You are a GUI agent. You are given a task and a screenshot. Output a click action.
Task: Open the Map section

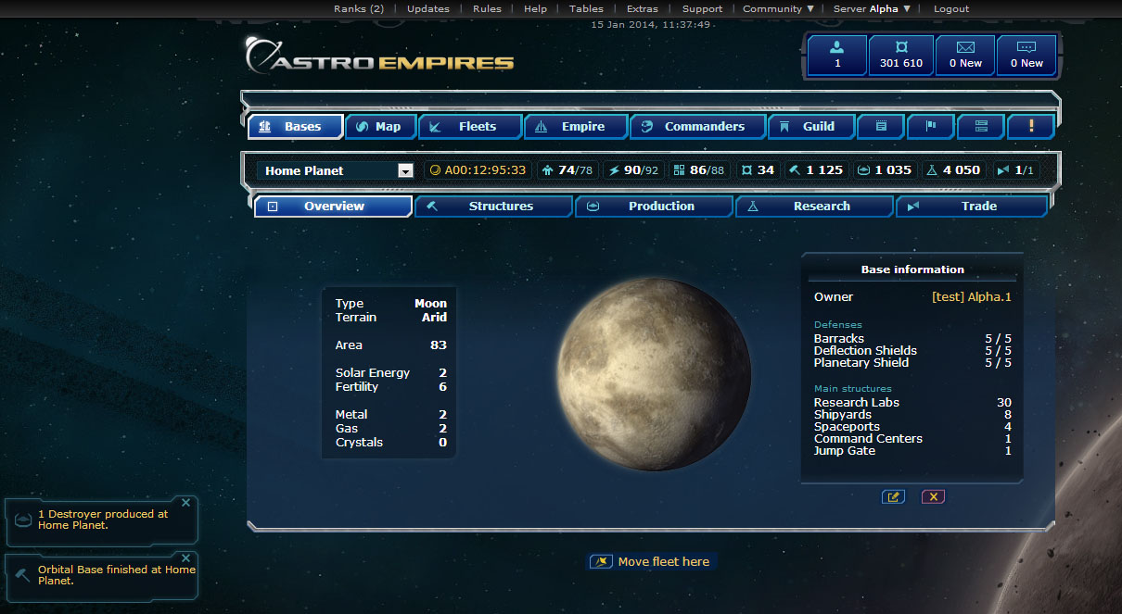[380, 126]
